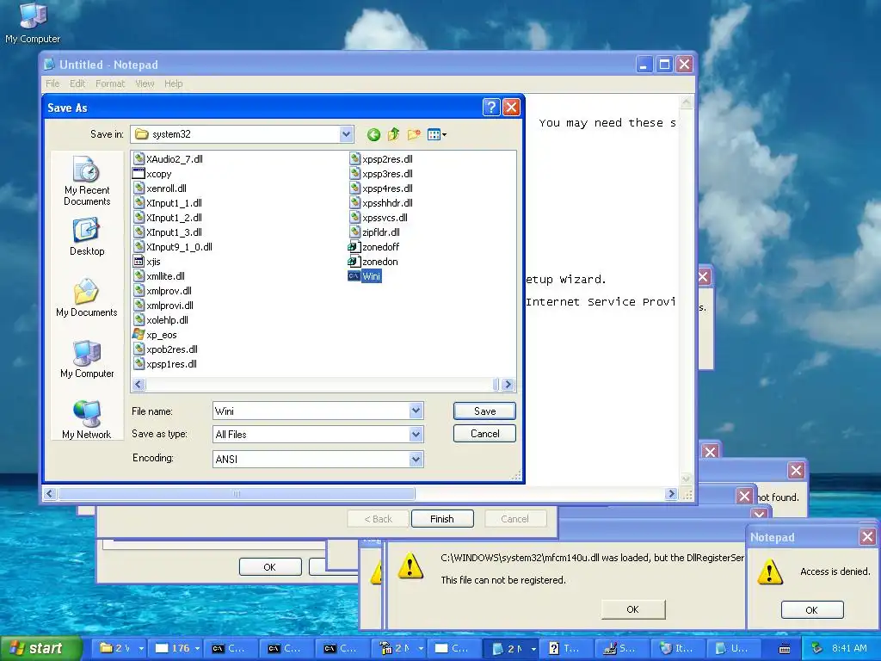Select the xpsp1res.dll file
The width and height of the screenshot is (881, 661).
pos(165,364)
